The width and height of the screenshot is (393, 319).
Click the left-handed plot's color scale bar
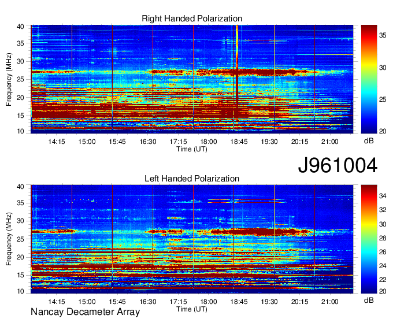click(x=369, y=239)
